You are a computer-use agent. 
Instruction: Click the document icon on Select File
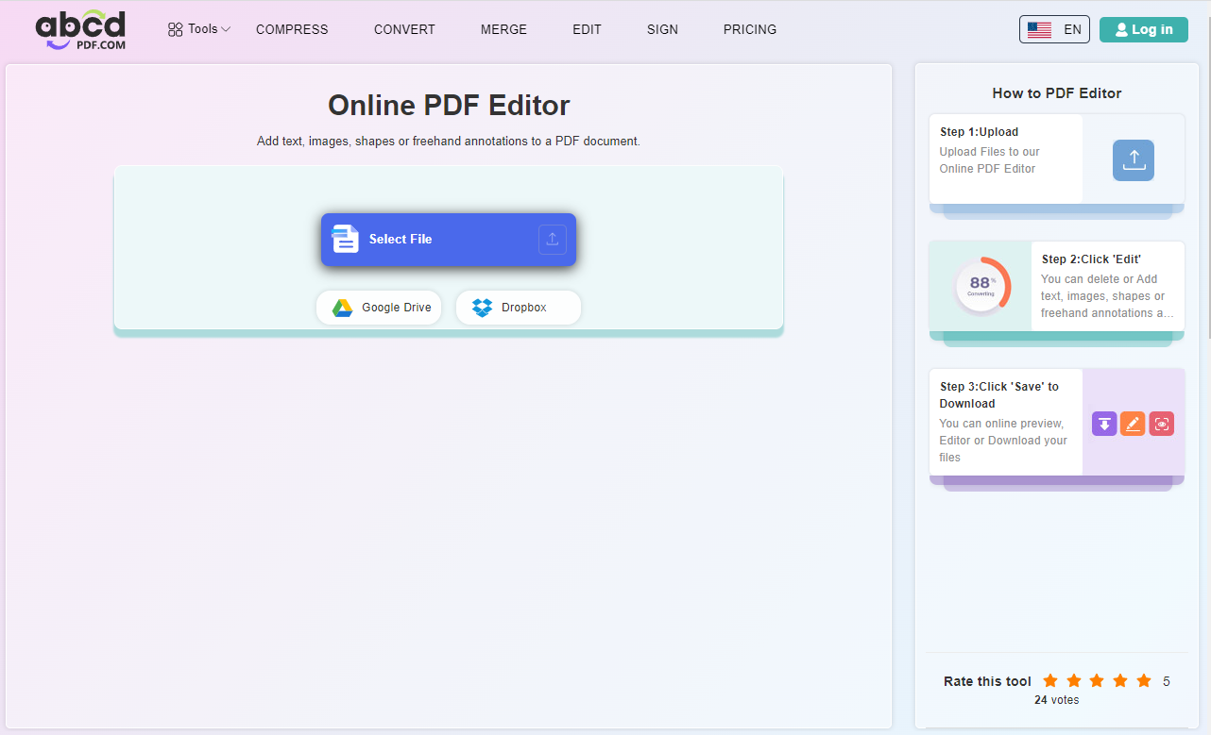[346, 240]
